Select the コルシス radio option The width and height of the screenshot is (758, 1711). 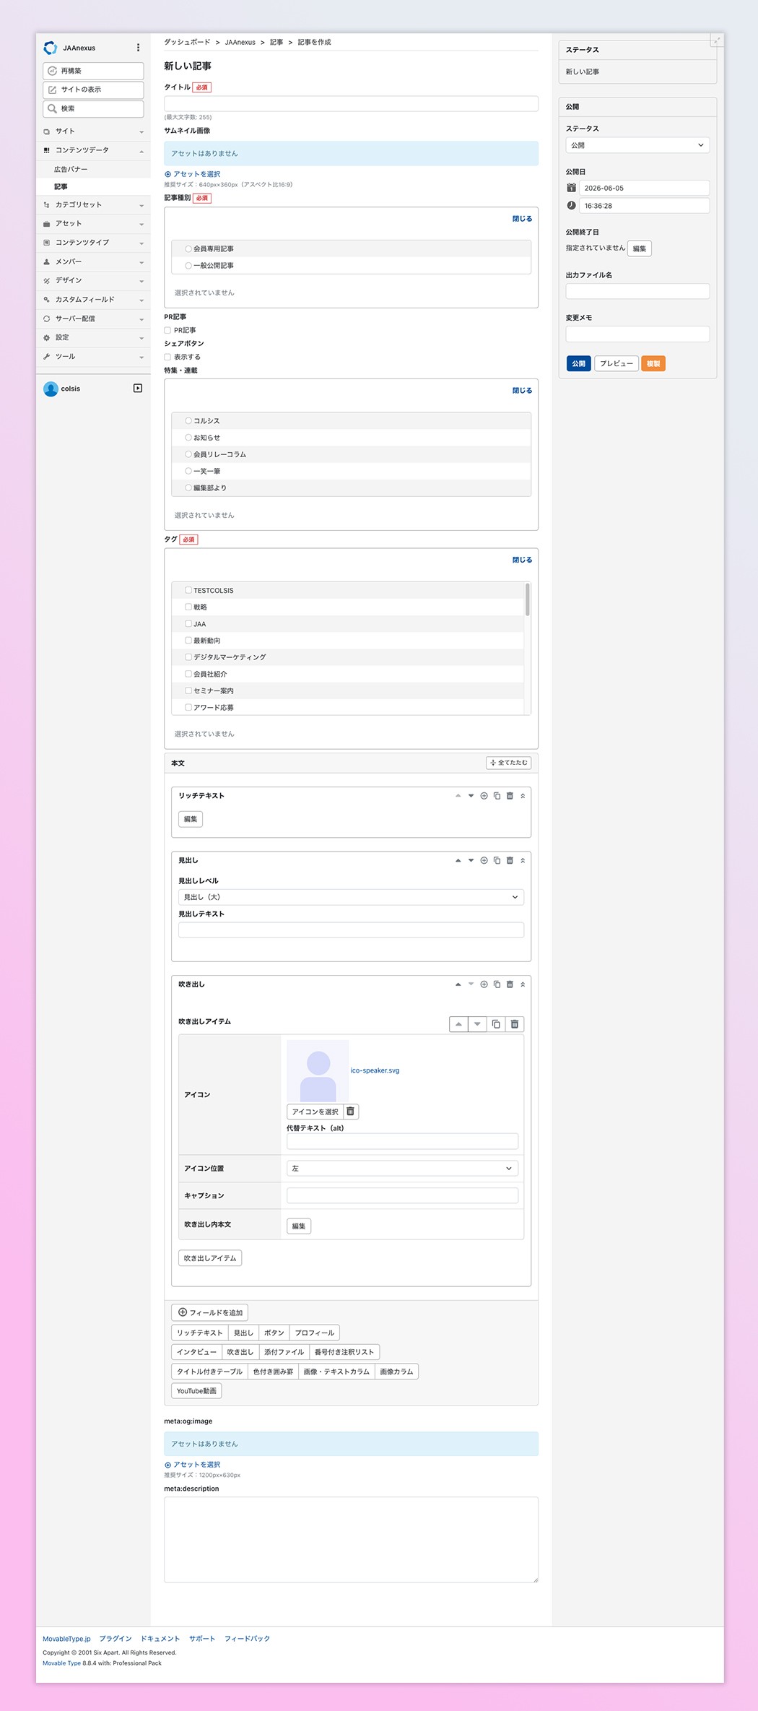188,420
